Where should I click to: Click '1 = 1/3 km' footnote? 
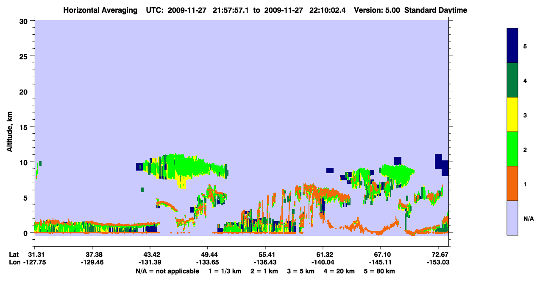coord(225,271)
